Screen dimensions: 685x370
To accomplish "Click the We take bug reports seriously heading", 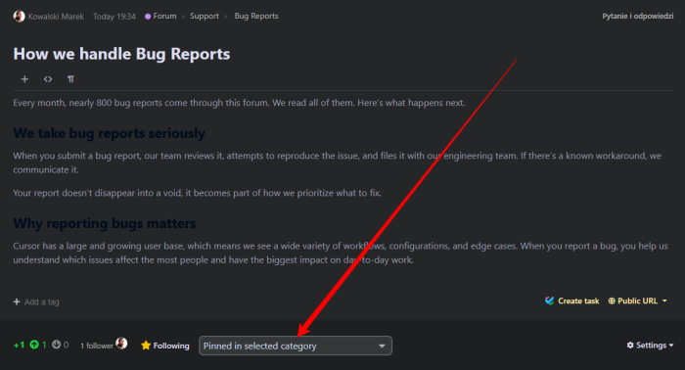I will 109,133.
